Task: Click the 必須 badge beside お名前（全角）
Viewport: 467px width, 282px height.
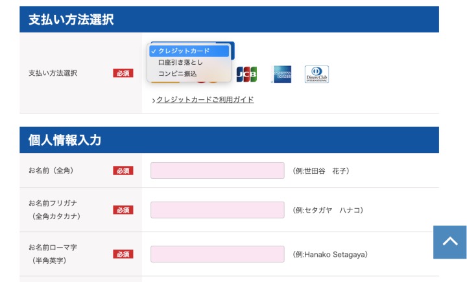Action: tap(123, 170)
